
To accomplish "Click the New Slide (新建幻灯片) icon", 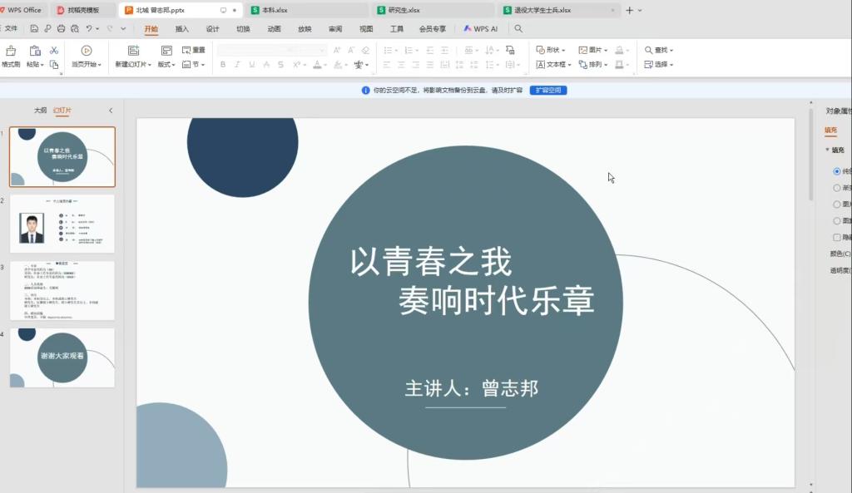I will click(x=133, y=52).
